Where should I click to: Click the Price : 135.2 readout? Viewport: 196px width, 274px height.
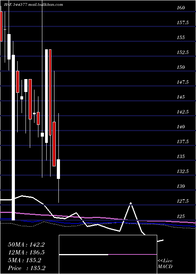pos(27,268)
